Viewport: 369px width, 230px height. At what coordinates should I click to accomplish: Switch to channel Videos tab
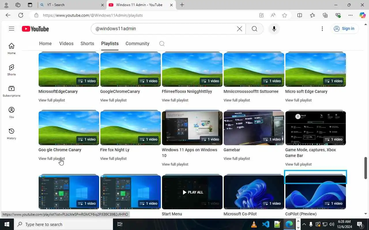[x=66, y=43]
